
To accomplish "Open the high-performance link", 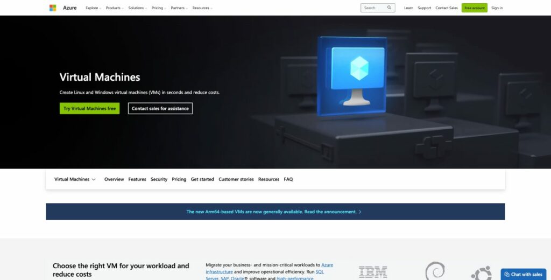I will tap(295, 278).
